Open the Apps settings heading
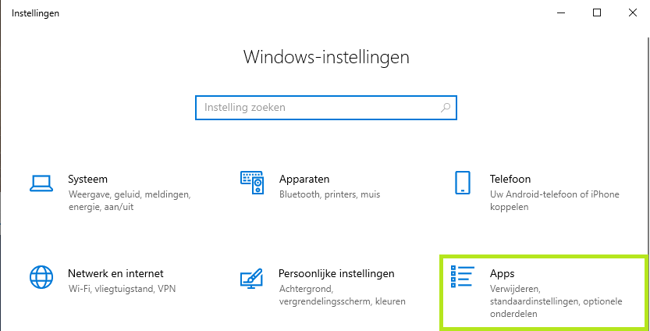The width and height of the screenshot is (650, 331). pos(502,274)
